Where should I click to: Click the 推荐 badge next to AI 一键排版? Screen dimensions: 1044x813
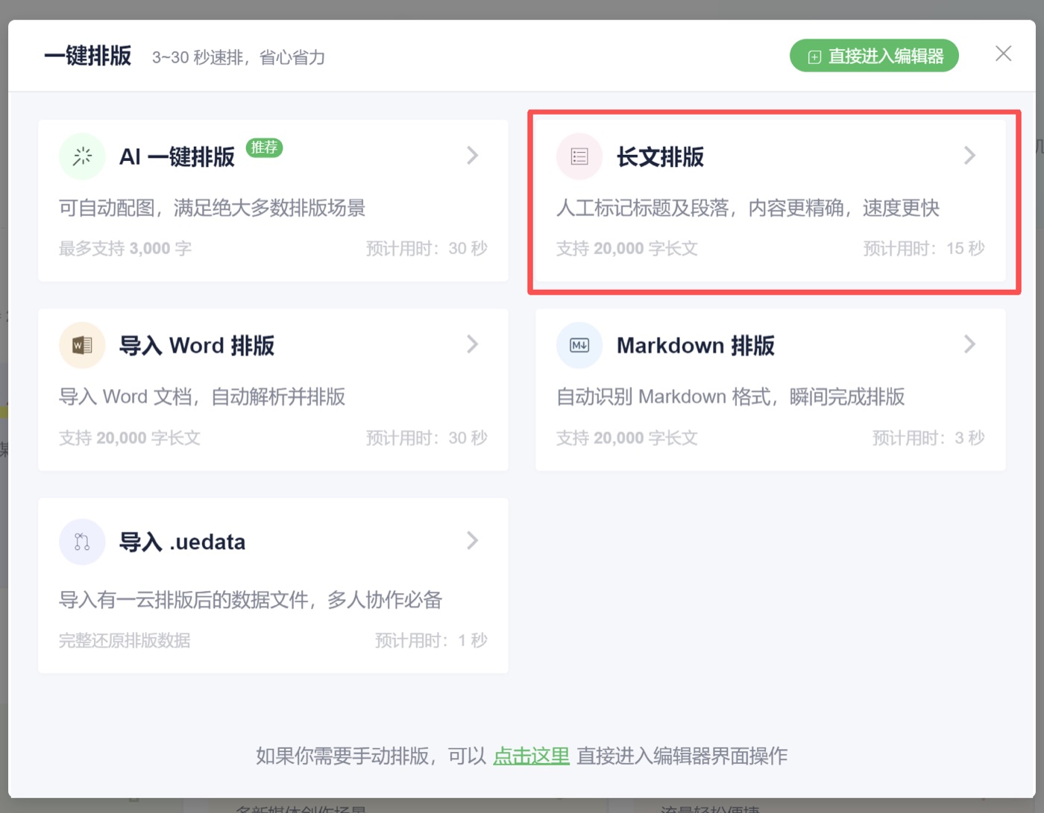[264, 148]
